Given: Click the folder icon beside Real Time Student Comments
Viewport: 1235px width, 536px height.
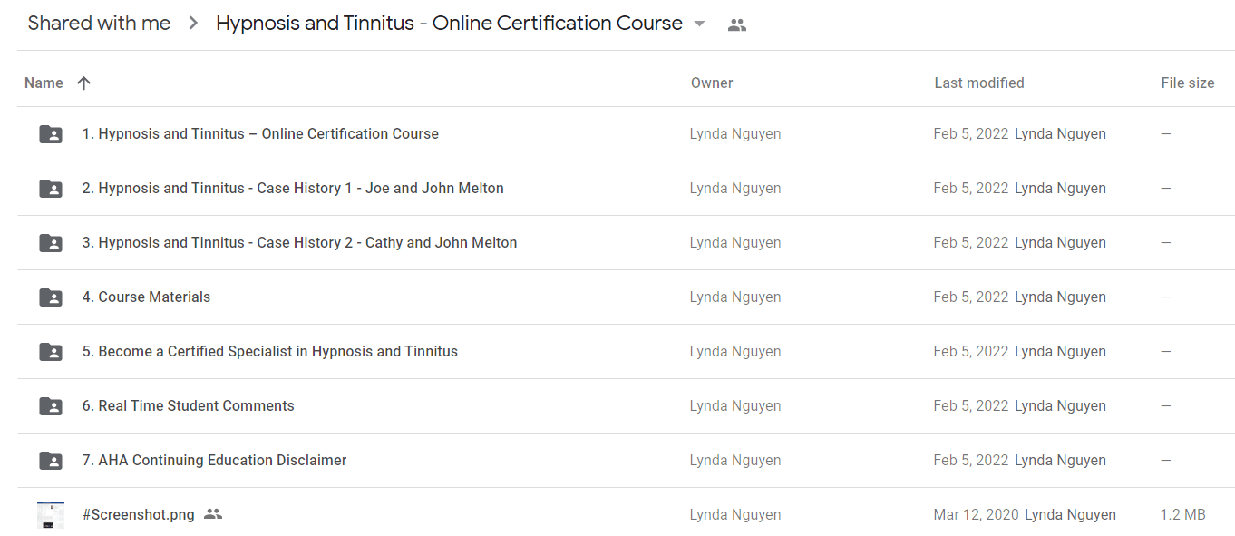Looking at the screenshot, I should [51, 406].
